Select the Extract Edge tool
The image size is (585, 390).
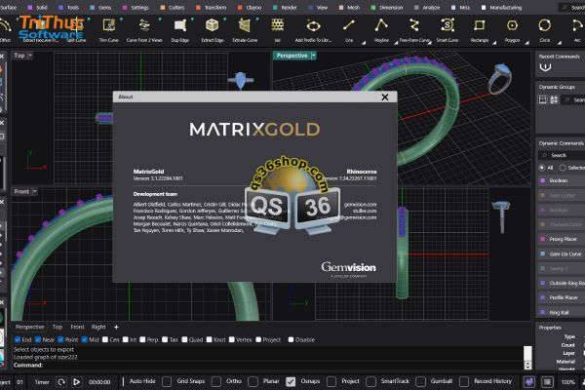213,29
